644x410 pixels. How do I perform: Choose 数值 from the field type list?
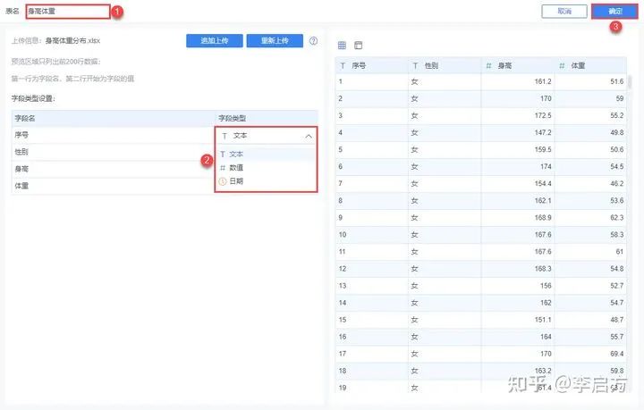[267, 168]
